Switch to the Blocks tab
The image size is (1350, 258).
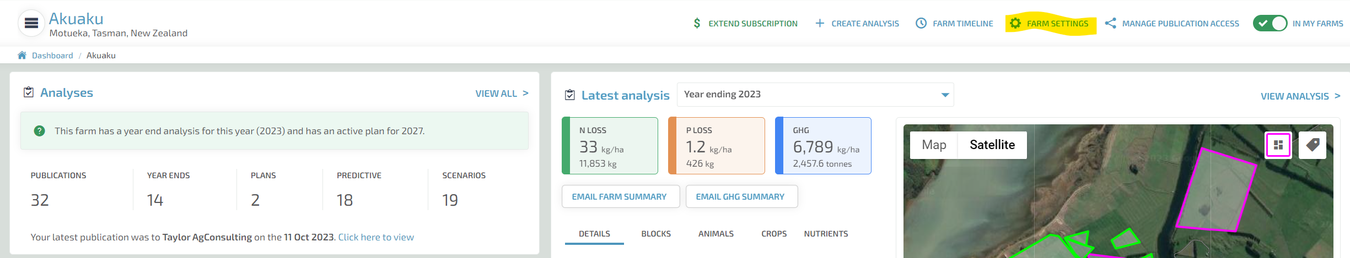[656, 234]
